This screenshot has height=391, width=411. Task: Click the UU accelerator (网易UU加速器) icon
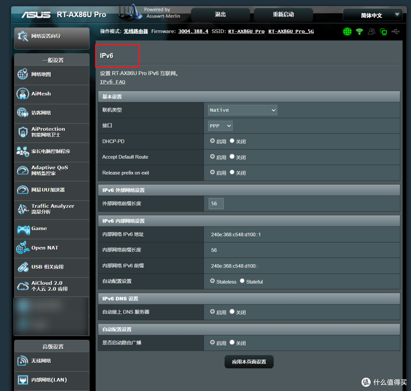coord(22,190)
